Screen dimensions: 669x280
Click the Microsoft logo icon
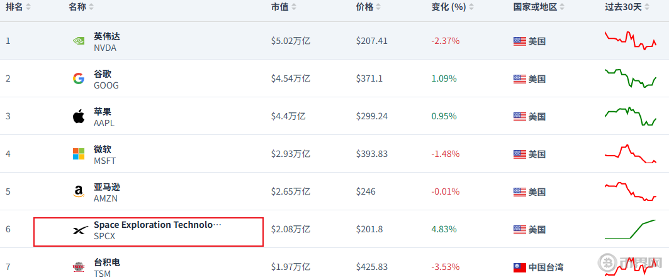click(79, 154)
